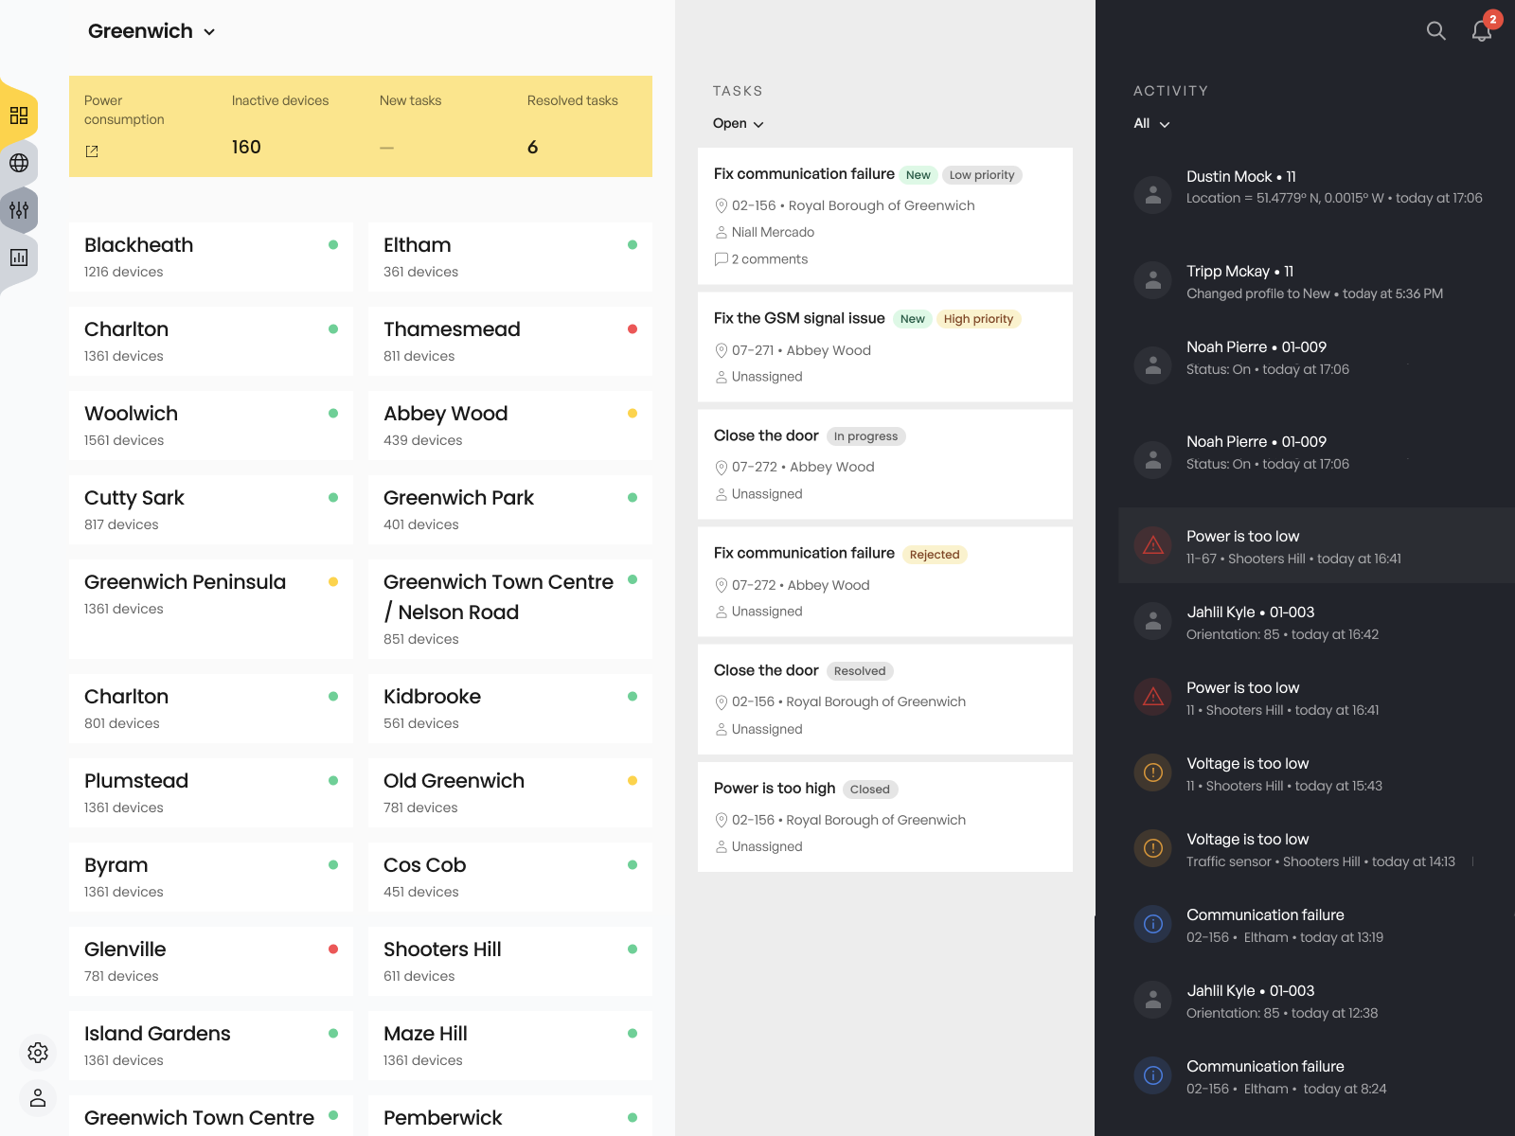Open the user profile icon at bottom
The width and height of the screenshot is (1515, 1136).
click(38, 1098)
